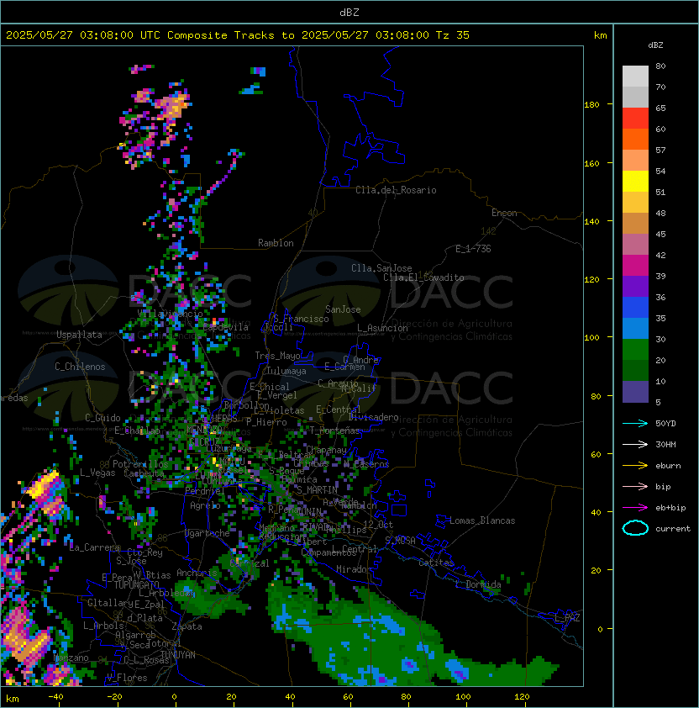Select the mauve 42-45 dBZ swatch
699x708 pixels.
coord(635,245)
